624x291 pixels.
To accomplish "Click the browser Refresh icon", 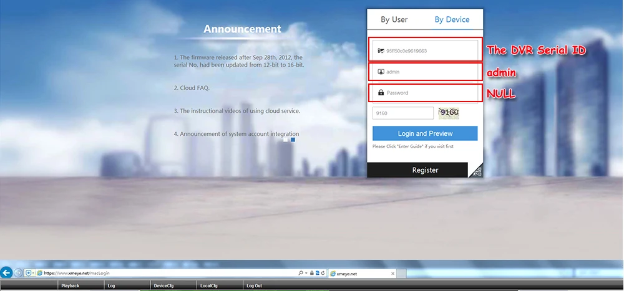I will tap(323, 273).
